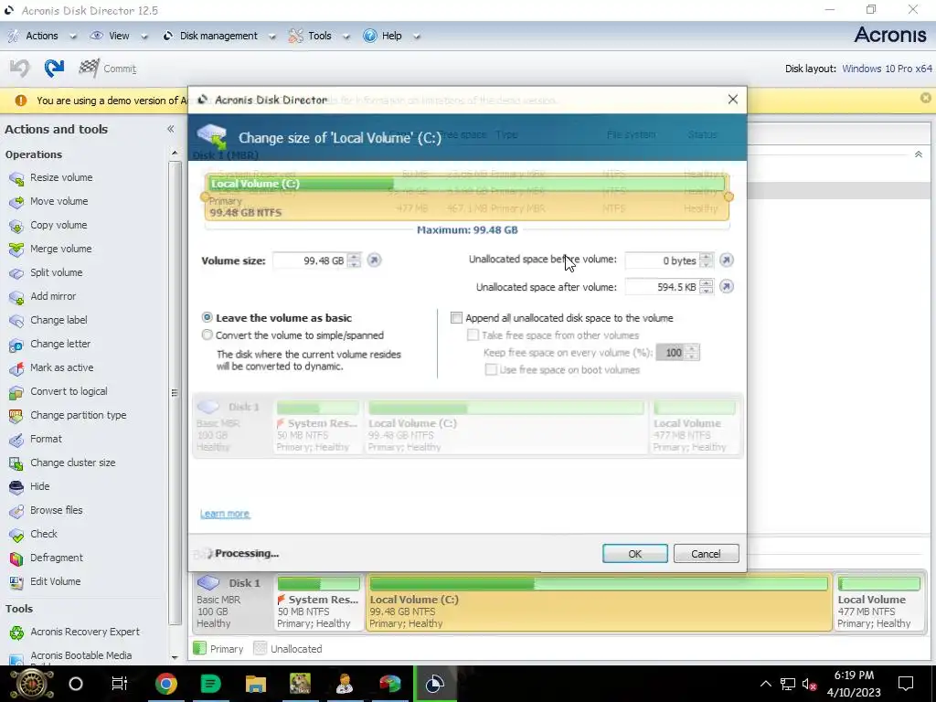Click the Redo arrow in toolbar
This screenshot has height=702, width=936.
coord(54,68)
